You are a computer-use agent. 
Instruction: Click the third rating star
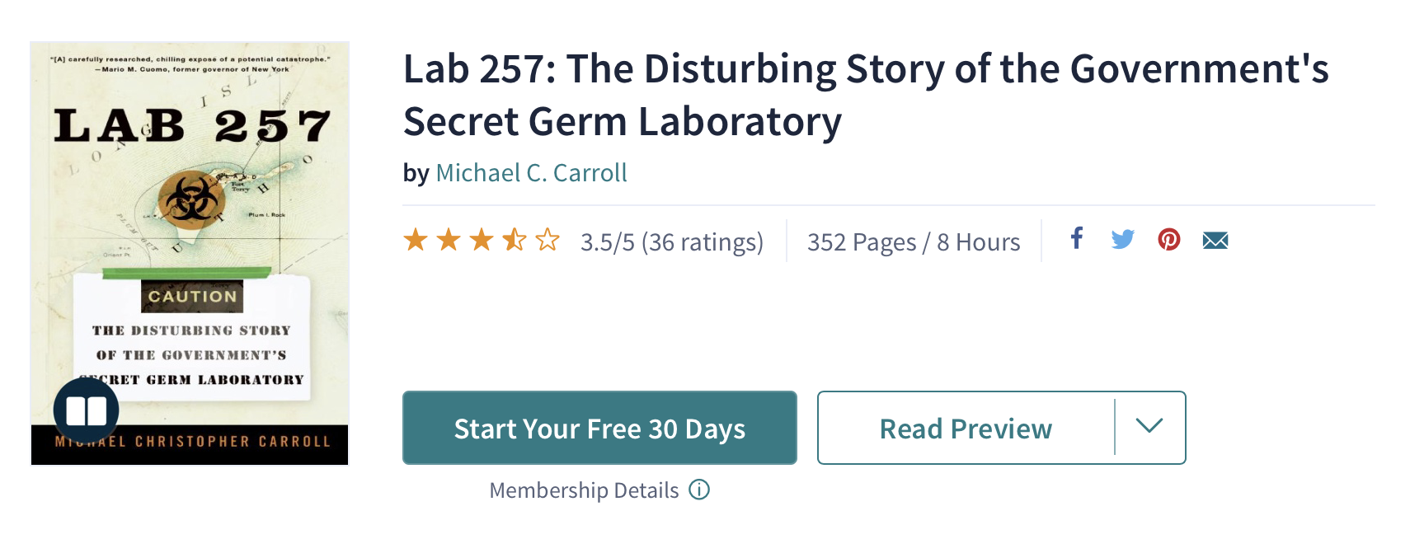pos(482,241)
